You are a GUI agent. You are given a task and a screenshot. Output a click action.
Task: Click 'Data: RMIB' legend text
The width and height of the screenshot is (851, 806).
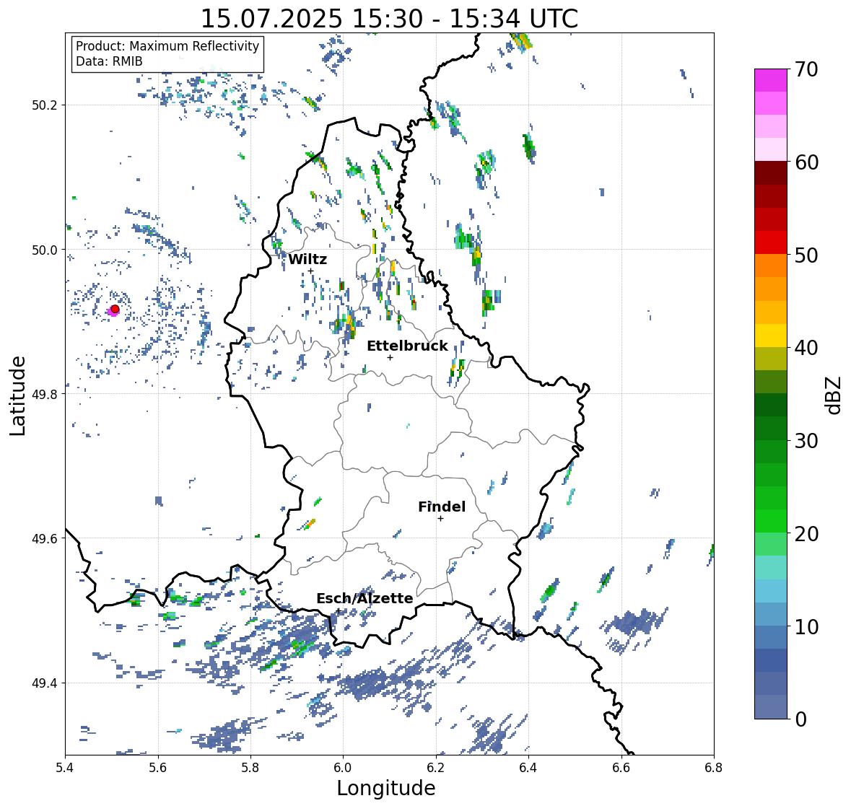tap(109, 61)
